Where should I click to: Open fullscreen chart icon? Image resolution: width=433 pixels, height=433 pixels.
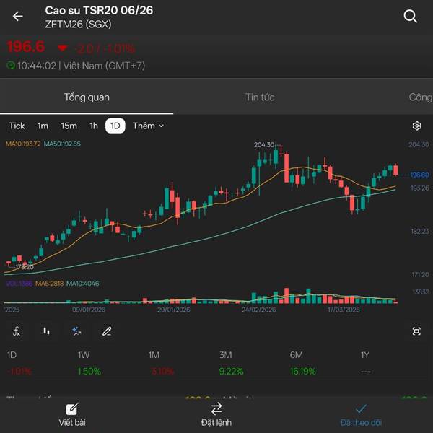pyautogui.click(x=416, y=331)
